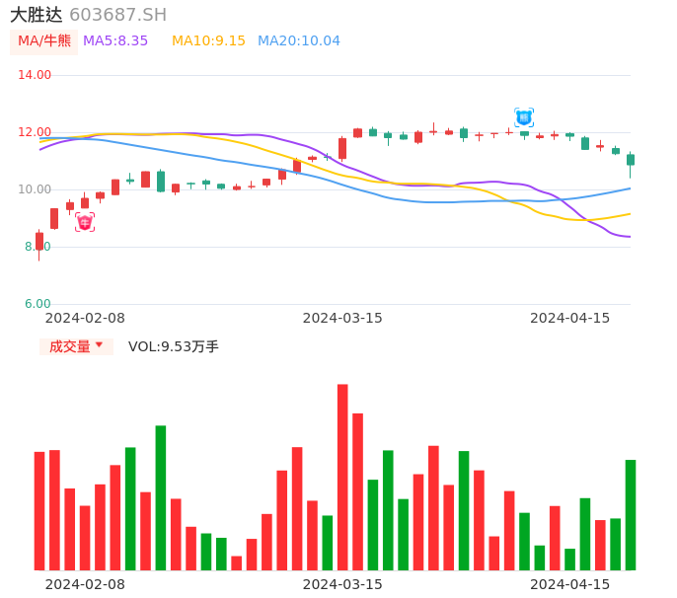
Task: Click the 2024-02-08 date under price chart
Action: [85, 318]
